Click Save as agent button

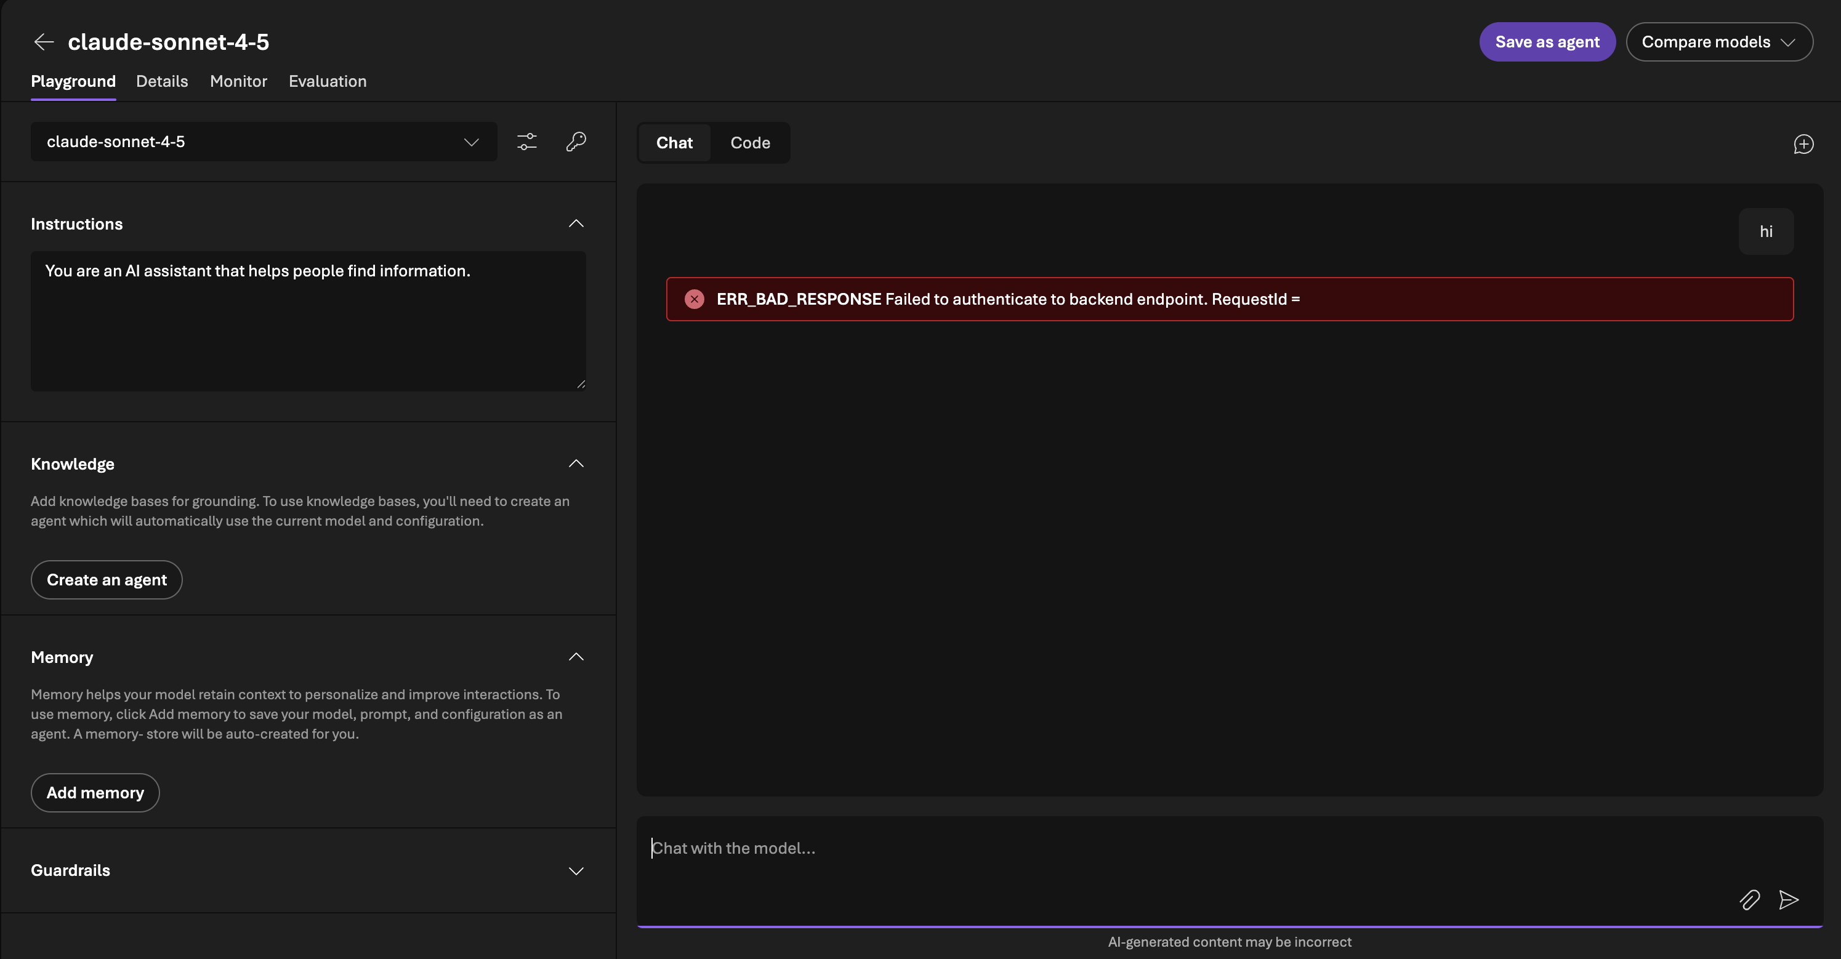1547,41
